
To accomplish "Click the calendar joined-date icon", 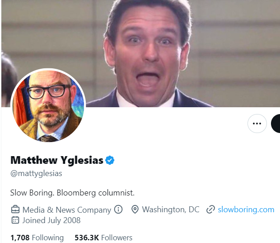I will 15,220.
